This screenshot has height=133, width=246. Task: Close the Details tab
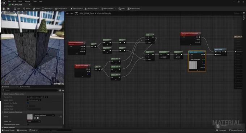pyautogui.click(x=17, y=87)
